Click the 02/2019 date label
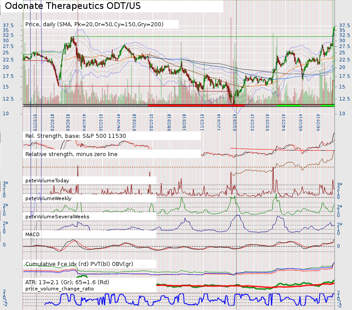Screen dimensions: 352x310 [x=252, y=123]
